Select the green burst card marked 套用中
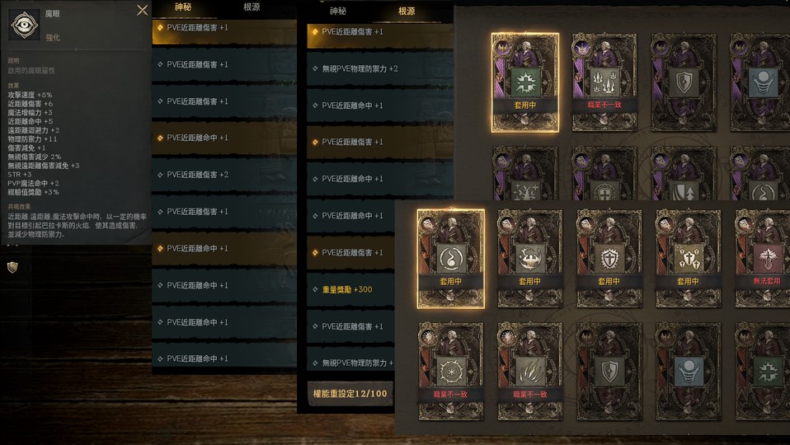The image size is (790, 445). coord(525,82)
